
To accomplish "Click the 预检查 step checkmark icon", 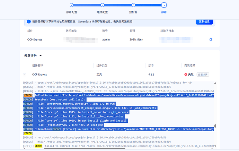I will 133,5.
